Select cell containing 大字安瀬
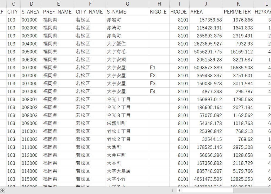This screenshot has height=194, width=271. [x=127, y=60]
